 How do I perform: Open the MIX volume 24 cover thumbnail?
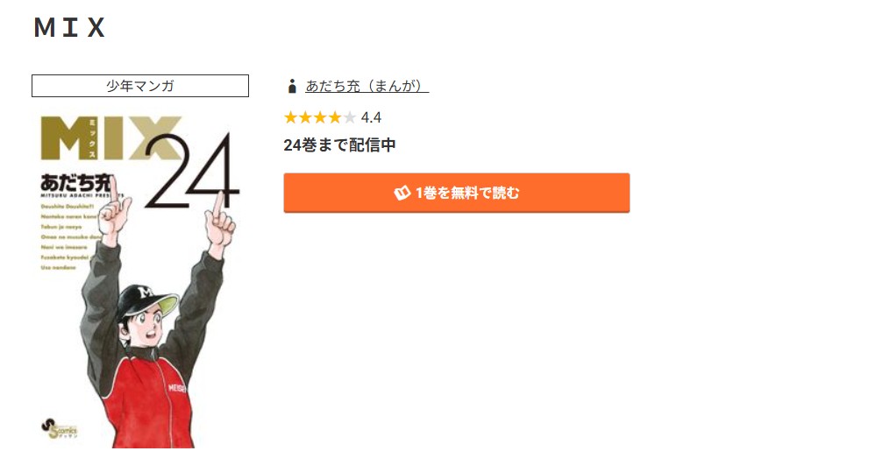coord(140,281)
